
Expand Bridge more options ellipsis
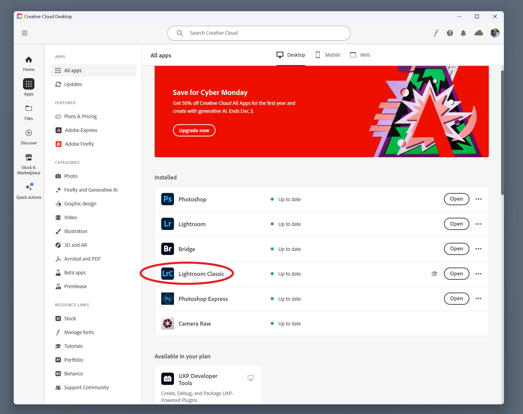point(478,249)
